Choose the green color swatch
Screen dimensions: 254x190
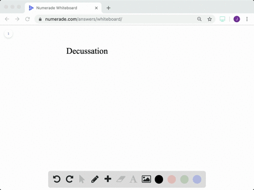coord(184,179)
